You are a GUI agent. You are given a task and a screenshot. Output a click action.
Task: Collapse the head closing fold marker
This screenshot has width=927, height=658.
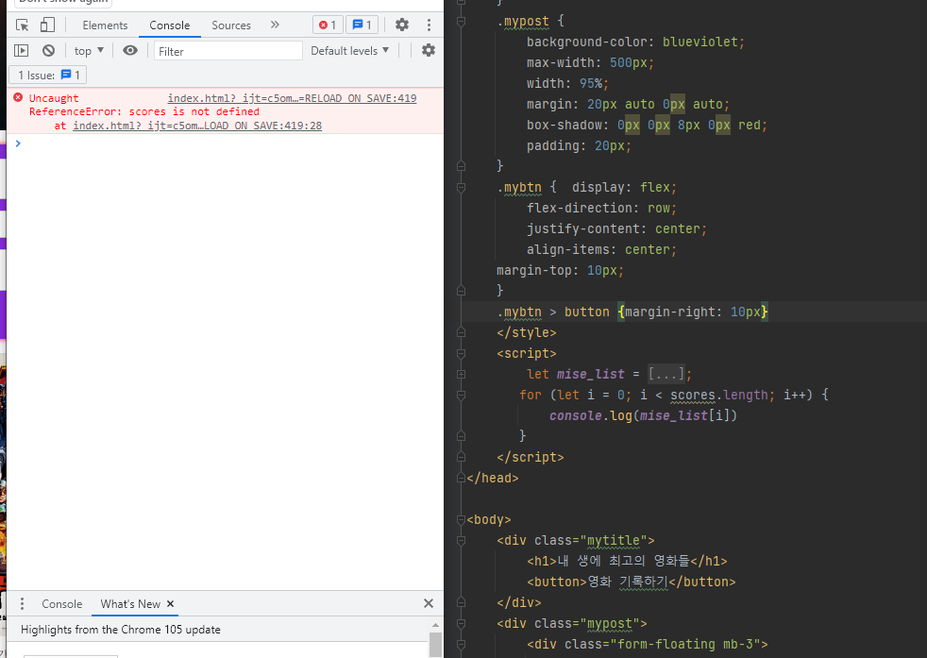tap(461, 478)
